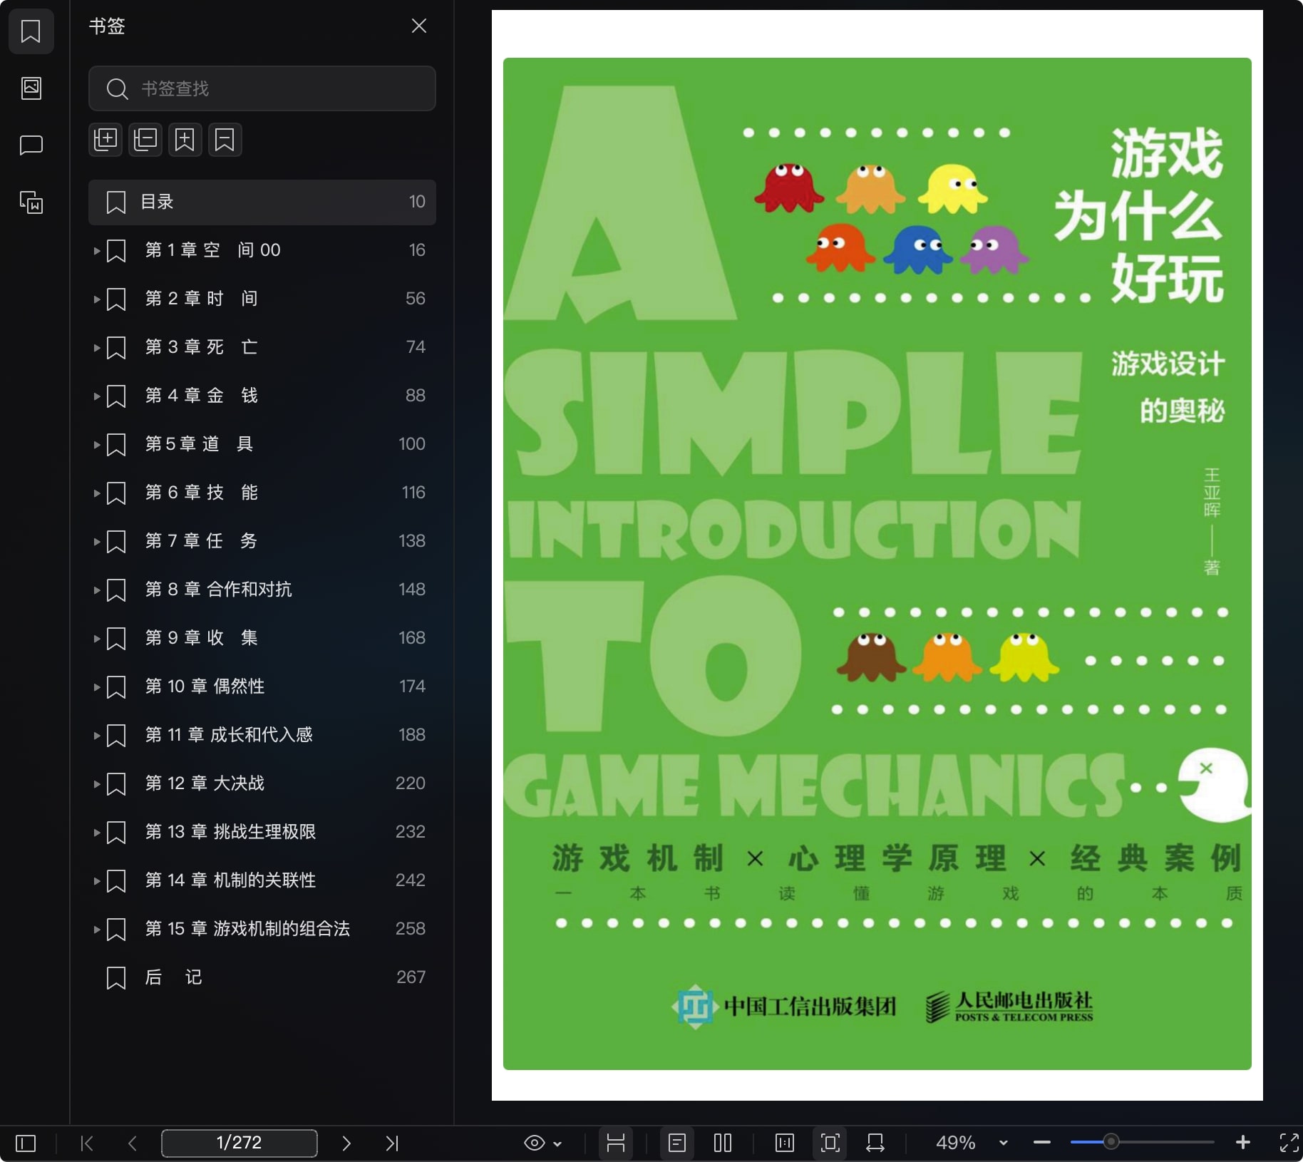Click the page number field 1/272
The height and width of the screenshot is (1162, 1303).
click(x=240, y=1143)
